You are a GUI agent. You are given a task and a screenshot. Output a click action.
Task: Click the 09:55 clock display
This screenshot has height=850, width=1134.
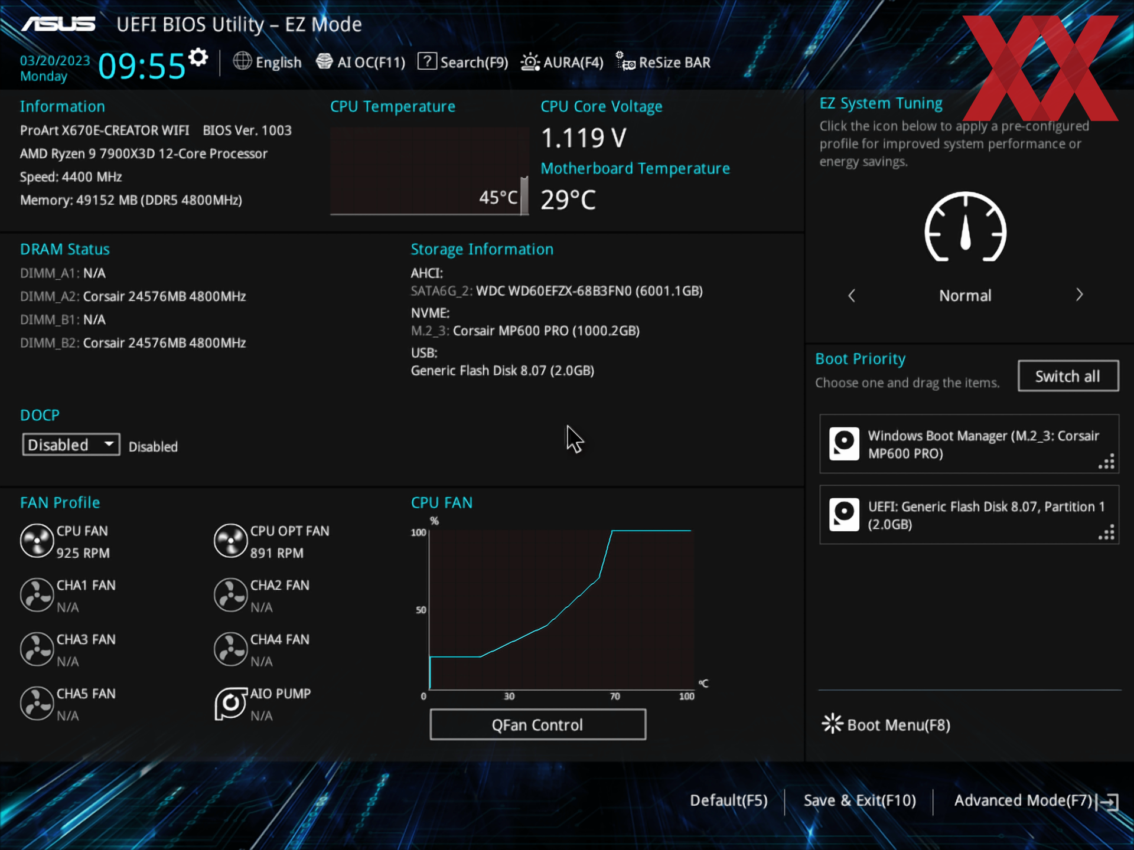[142, 66]
